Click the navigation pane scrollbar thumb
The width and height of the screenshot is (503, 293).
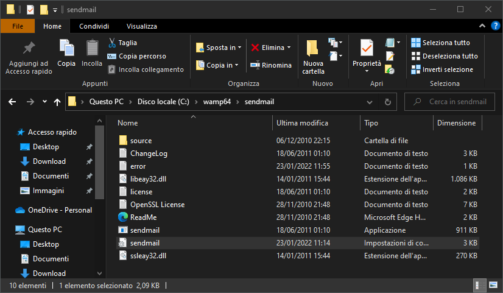tap(99, 162)
